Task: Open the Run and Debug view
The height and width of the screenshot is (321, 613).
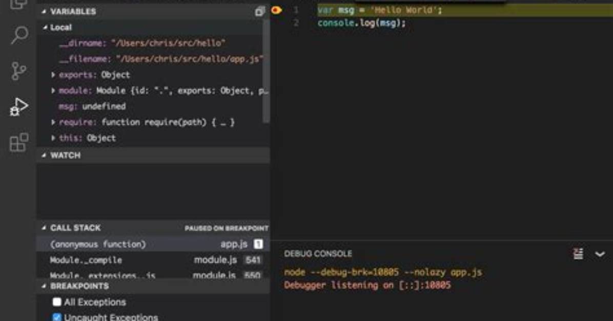Action: (18, 107)
